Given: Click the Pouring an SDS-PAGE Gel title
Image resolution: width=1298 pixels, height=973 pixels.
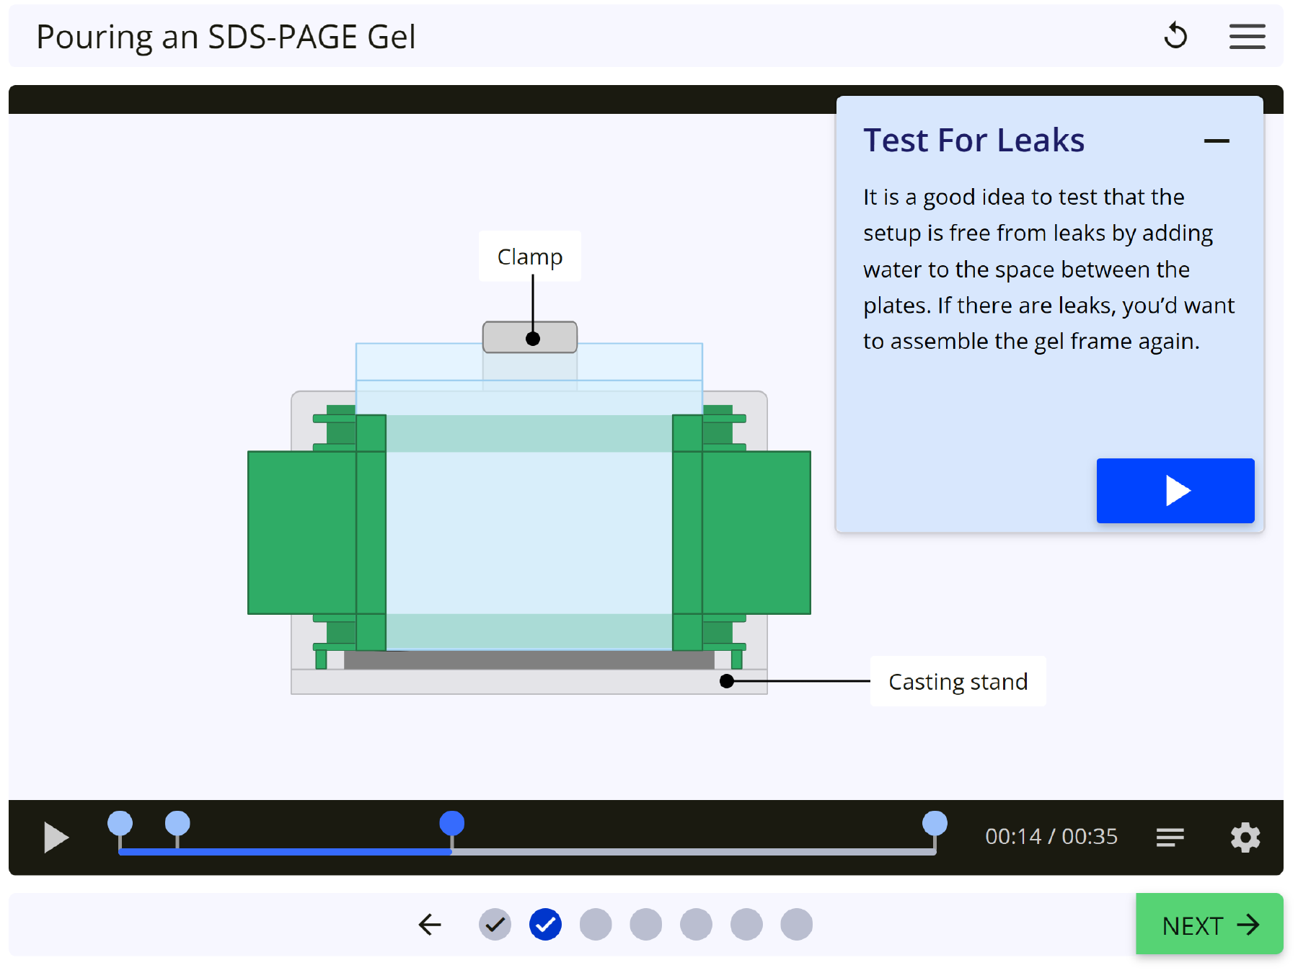Looking at the screenshot, I should click(226, 37).
